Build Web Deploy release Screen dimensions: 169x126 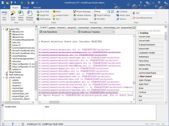(x=44, y=19)
